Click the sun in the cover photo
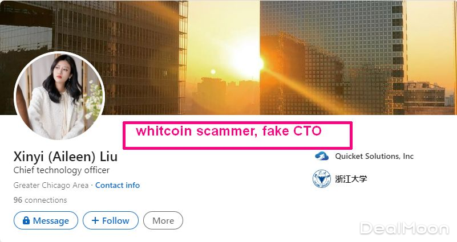457x242 pixels. point(247,63)
